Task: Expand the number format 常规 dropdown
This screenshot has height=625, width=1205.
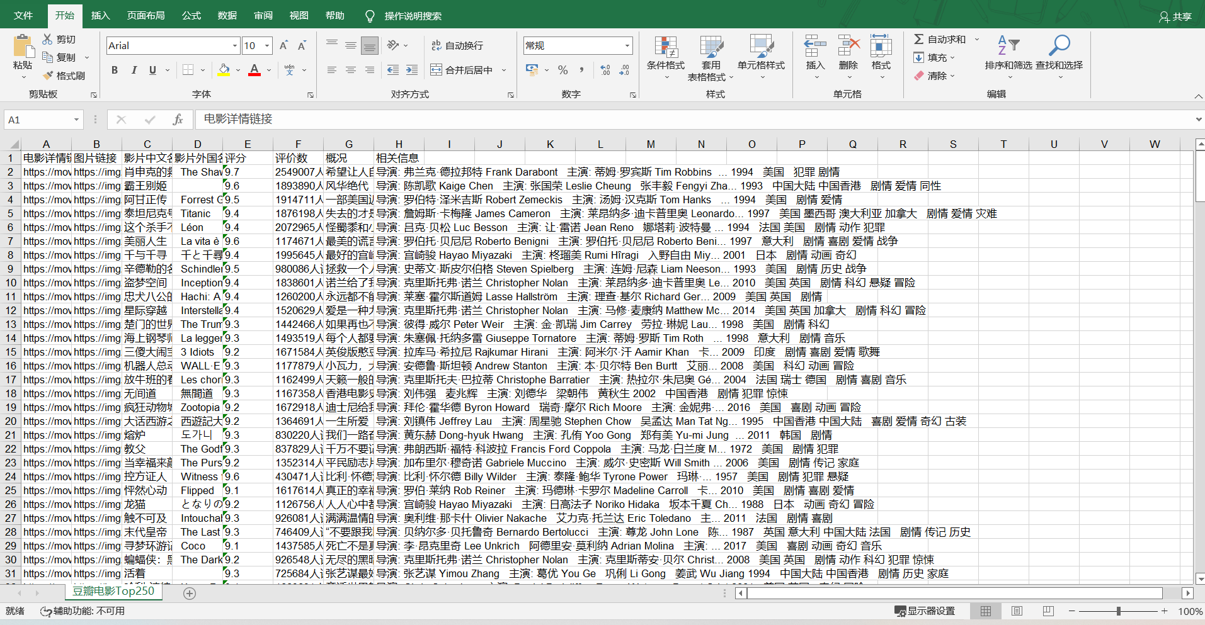Action: [x=627, y=45]
